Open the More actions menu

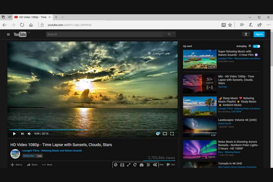tap(47, 165)
